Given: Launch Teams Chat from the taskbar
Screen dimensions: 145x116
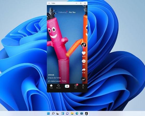Looking at the screenshot, I should pos(67,113).
